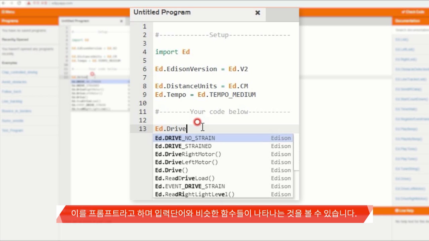Image resolution: width=429 pixels, height=241 pixels.
Task: Open the Sumo_wrestle example
Action: pos(13,121)
